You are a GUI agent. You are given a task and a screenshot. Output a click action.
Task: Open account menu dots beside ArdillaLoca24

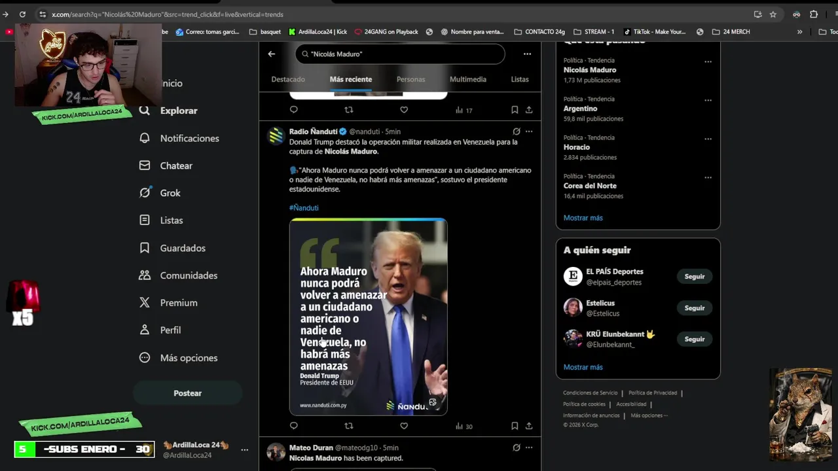click(244, 450)
